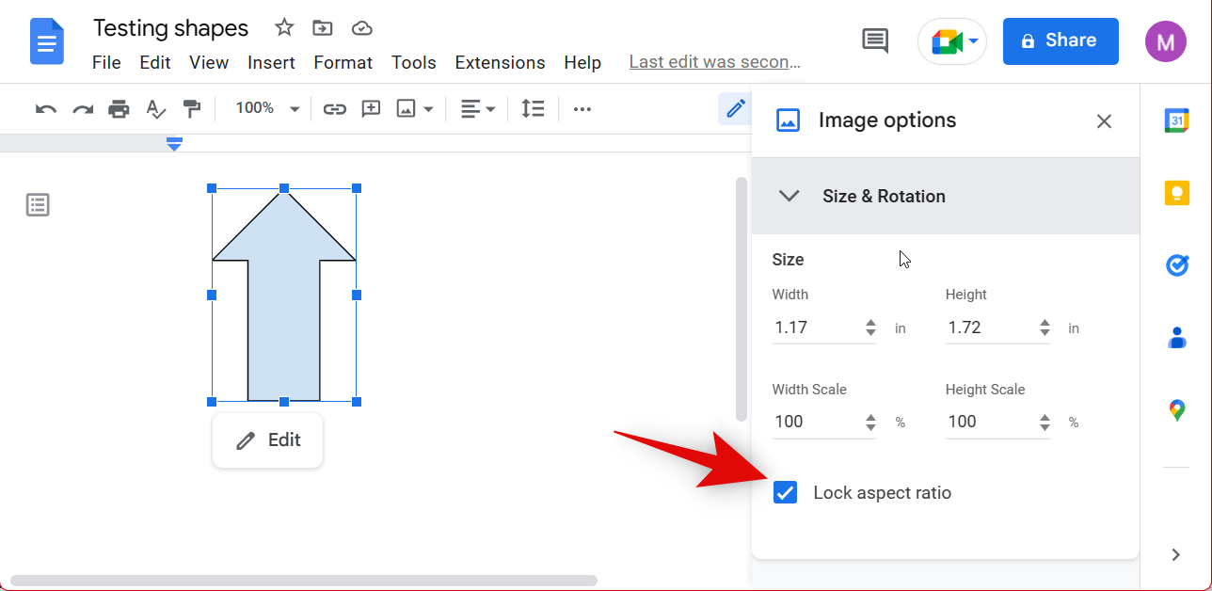This screenshot has width=1212, height=591.
Task: Collapse the Size & Rotation section
Action: [x=789, y=196]
